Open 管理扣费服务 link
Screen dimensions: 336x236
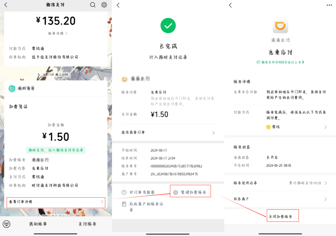pos(194,192)
